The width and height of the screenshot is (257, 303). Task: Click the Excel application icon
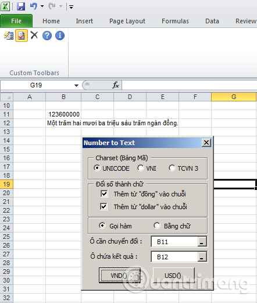[5, 6]
